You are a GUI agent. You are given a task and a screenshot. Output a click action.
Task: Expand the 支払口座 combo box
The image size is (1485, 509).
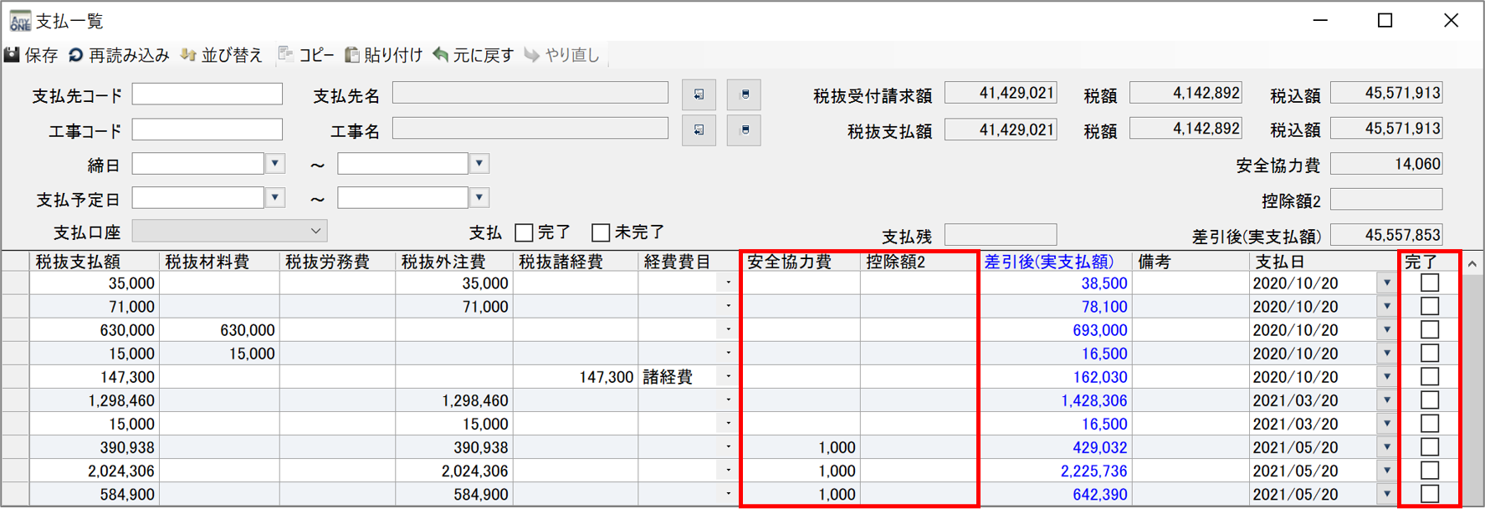click(x=315, y=231)
